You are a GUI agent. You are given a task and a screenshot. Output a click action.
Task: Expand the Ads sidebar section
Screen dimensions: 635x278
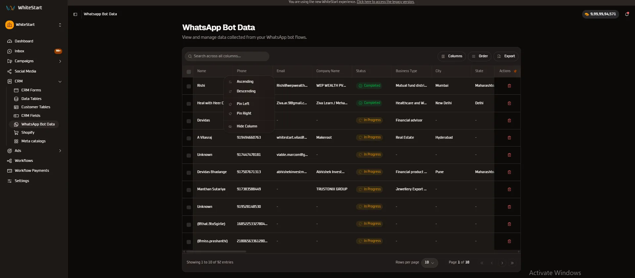[x=60, y=151]
